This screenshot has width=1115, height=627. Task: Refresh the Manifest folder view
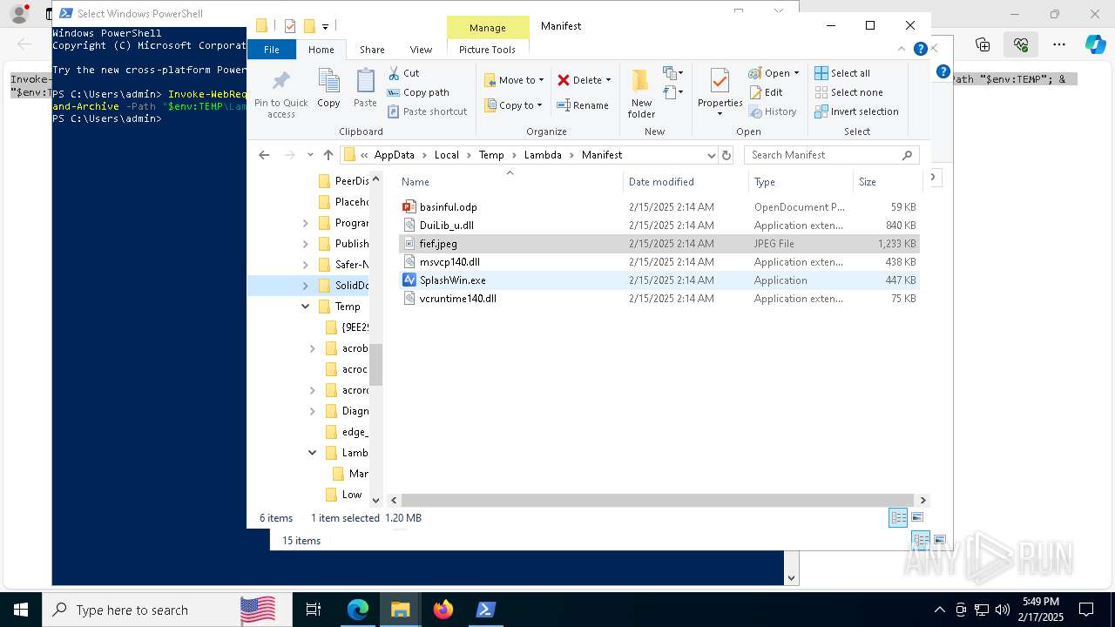point(726,155)
